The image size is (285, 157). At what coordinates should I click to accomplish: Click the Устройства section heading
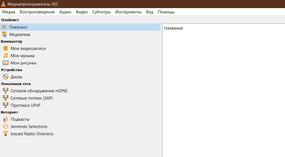click(11, 70)
